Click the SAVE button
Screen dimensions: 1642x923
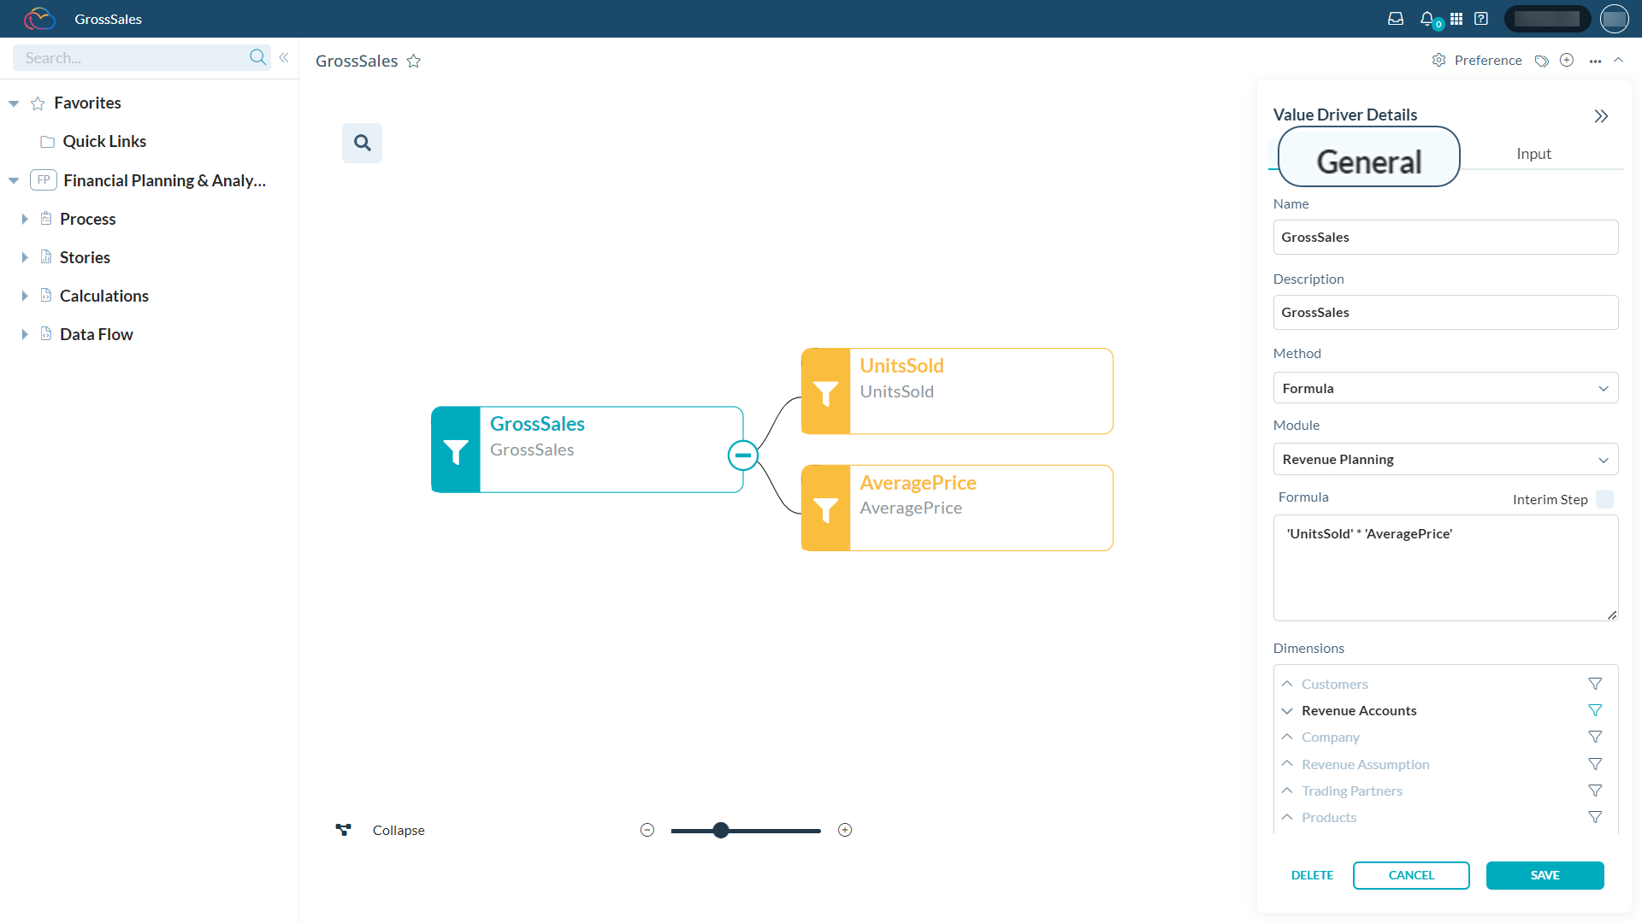point(1545,875)
